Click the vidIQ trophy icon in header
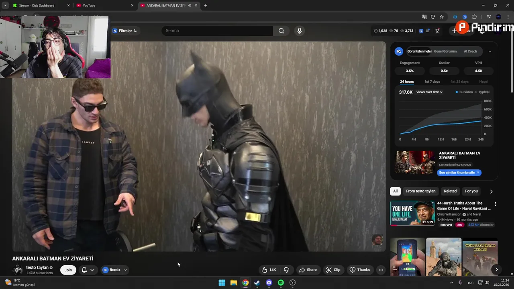 (437, 31)
